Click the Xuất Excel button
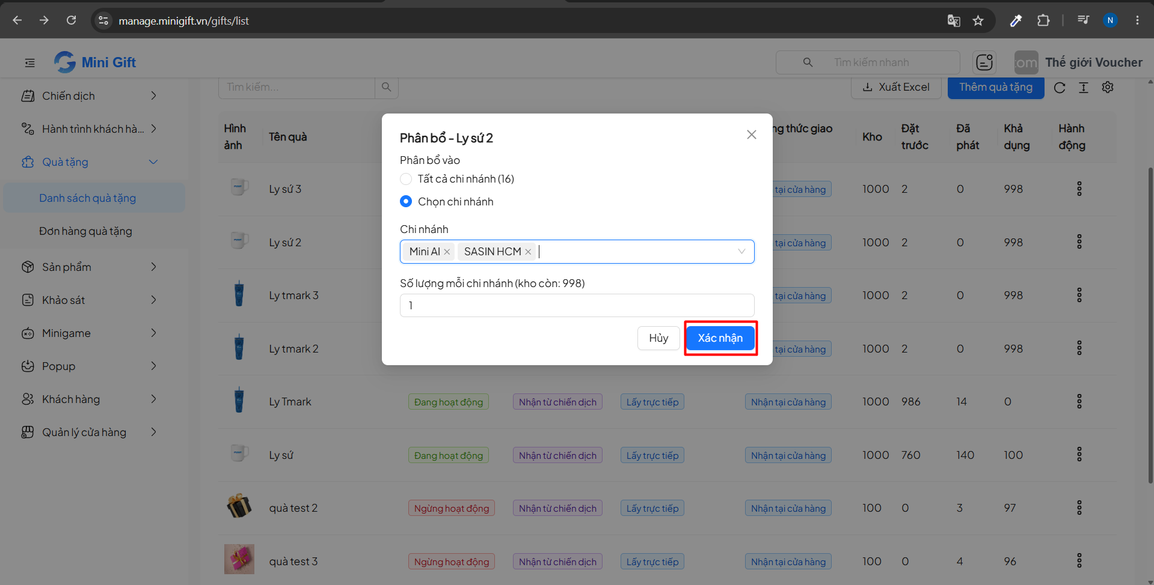Viewport: 1154px width, 585px height. (x=896, y=87)
